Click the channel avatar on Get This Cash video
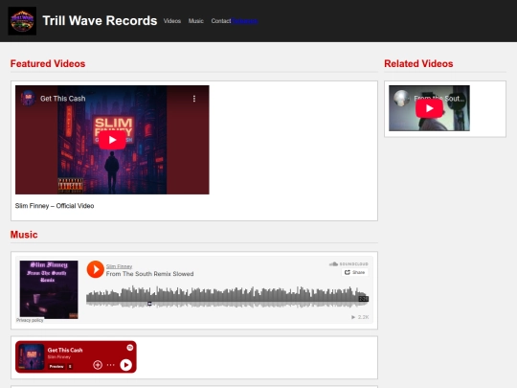The image size is (517, 388). point(29,99)
